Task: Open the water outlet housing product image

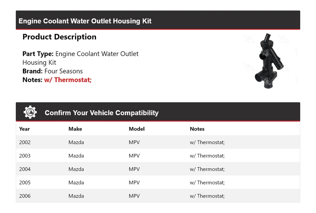Action: pos(270,61)
